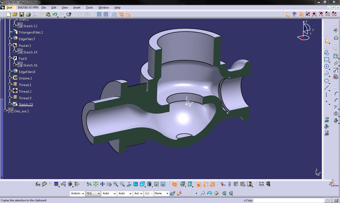Save the part with the floppy icon
Viewport: 340px width, 203px height.
22,14
